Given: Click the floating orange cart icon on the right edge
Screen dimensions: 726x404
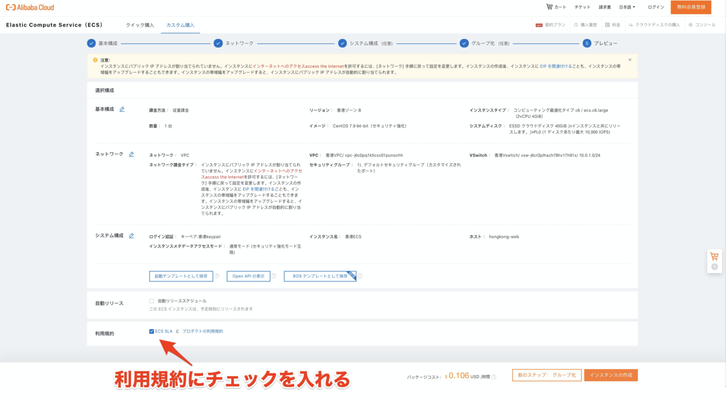Looking at the screenshot, I should click(x=715, y=257).
